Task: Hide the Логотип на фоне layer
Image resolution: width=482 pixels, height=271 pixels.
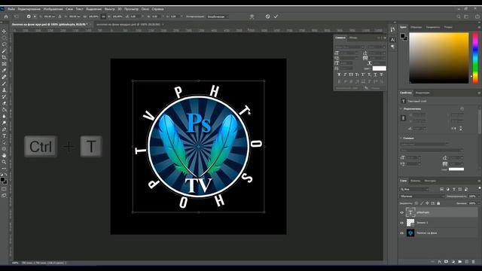Action: [x=401, y=233]
